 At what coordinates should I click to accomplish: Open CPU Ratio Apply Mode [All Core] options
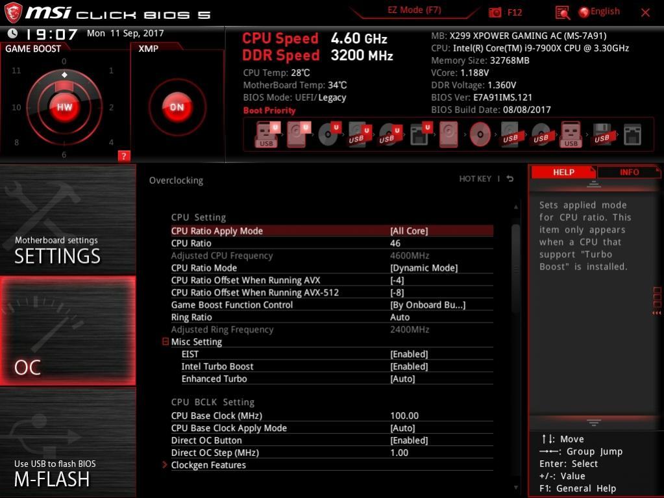click(x=409, y=230)
